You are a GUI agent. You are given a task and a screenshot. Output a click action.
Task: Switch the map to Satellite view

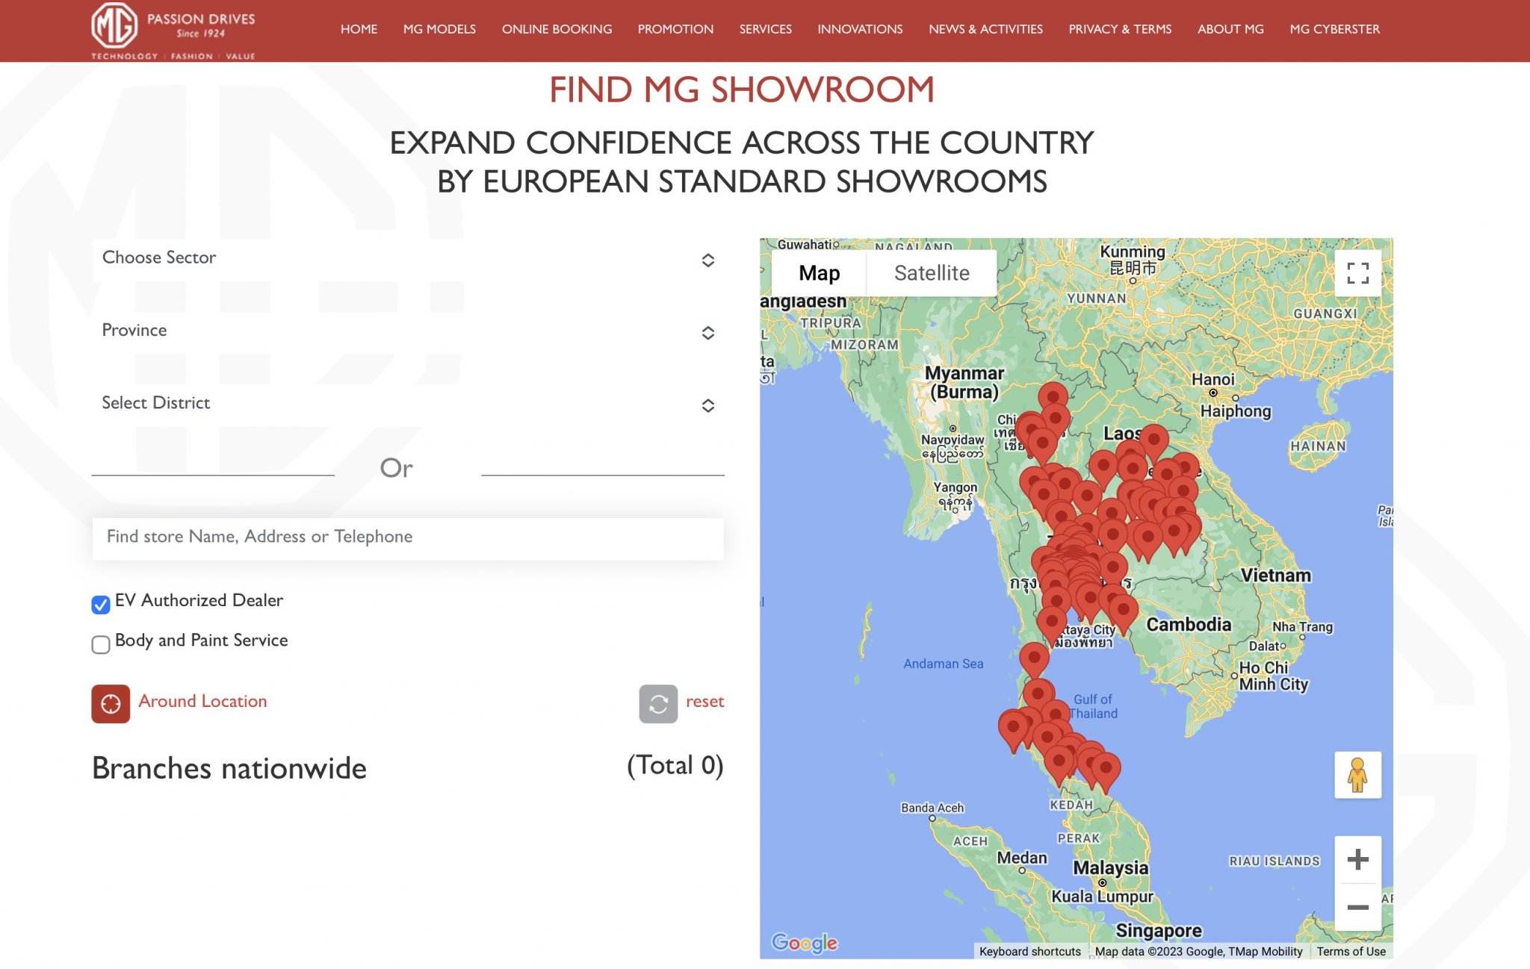[x=932, y=273]
